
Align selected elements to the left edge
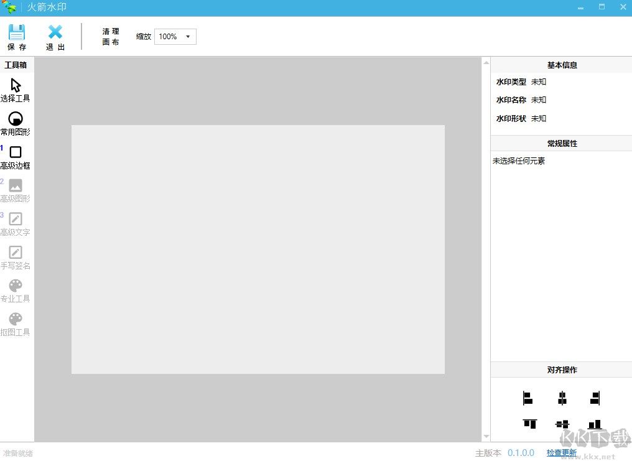click(x=528, y=398)
